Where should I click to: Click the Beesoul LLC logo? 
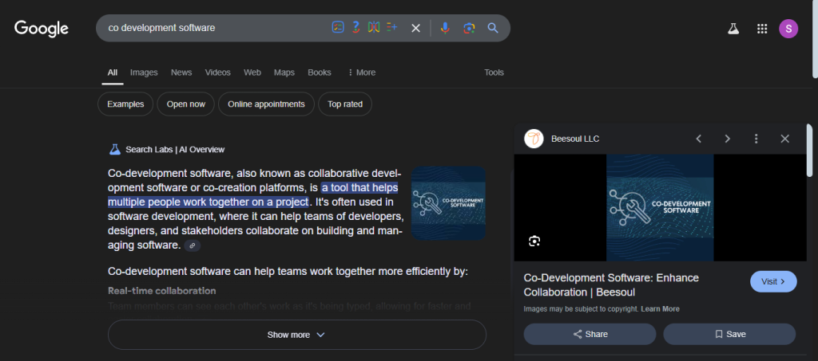coord(534,139)
